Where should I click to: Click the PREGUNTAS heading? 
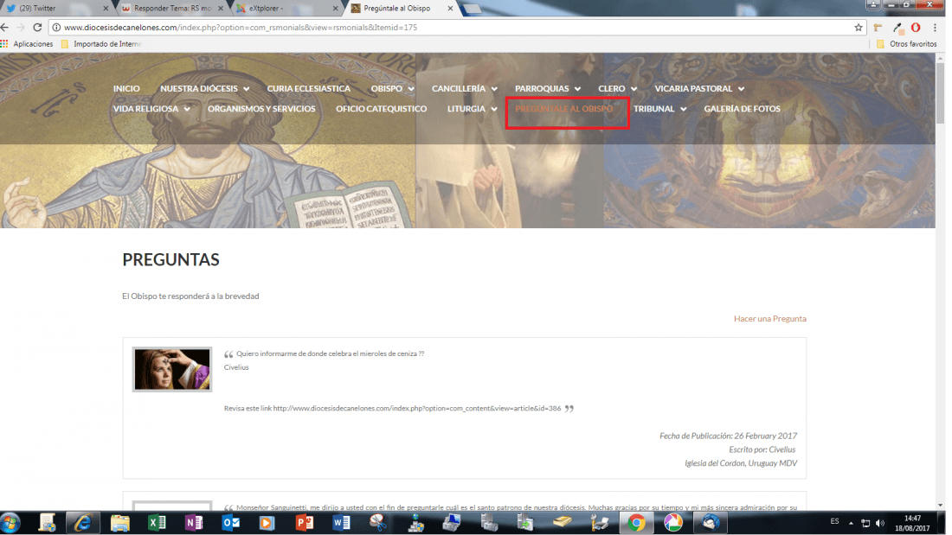(170, 259)
